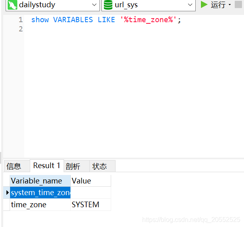The image size is (244, 227).
Task: Expand the 运行 run options arrow
Action: point(230,5)
